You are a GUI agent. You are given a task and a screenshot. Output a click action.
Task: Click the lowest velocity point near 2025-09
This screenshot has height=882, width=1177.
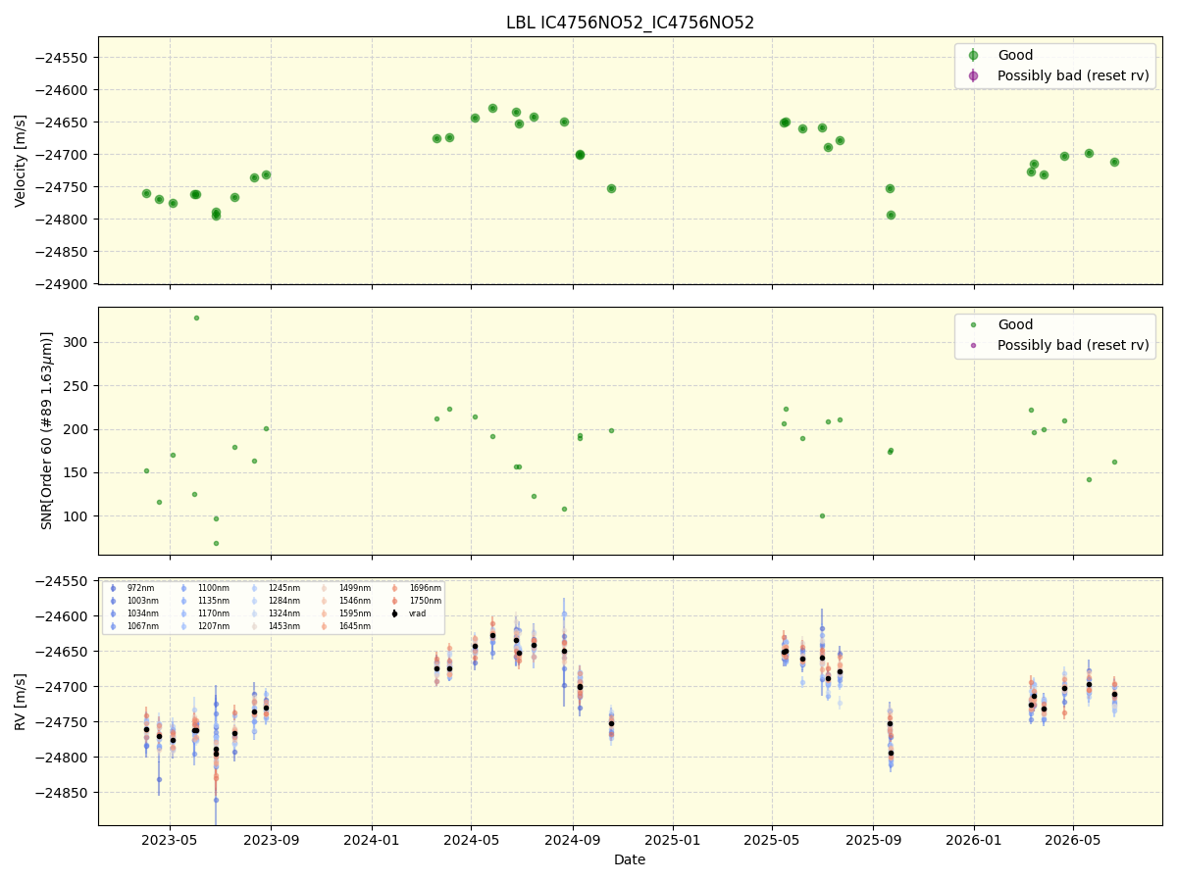coord(891,215)
